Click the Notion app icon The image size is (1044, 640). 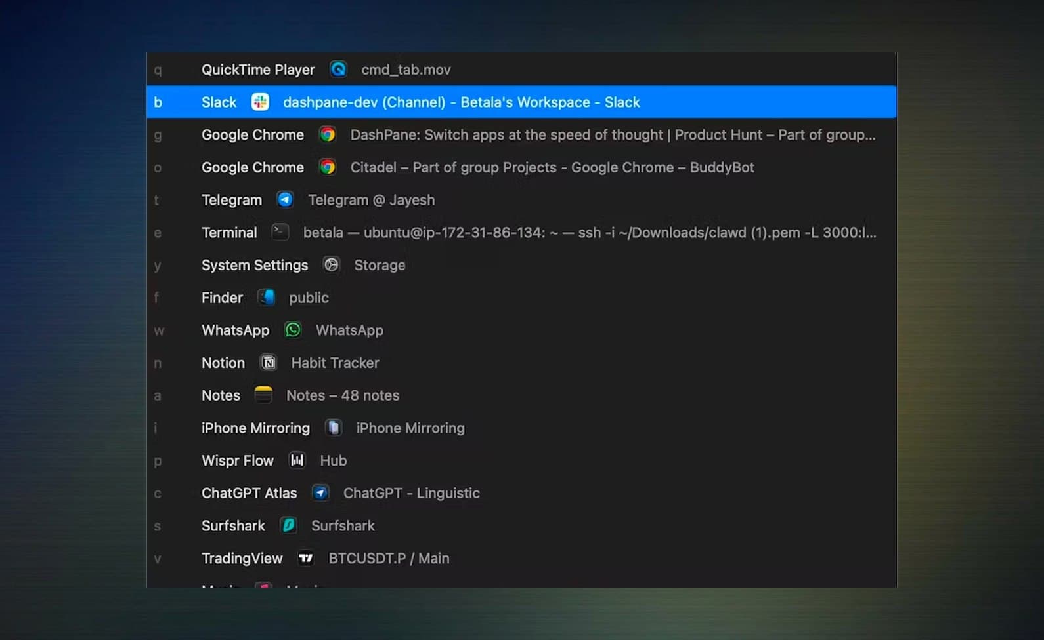268,363
